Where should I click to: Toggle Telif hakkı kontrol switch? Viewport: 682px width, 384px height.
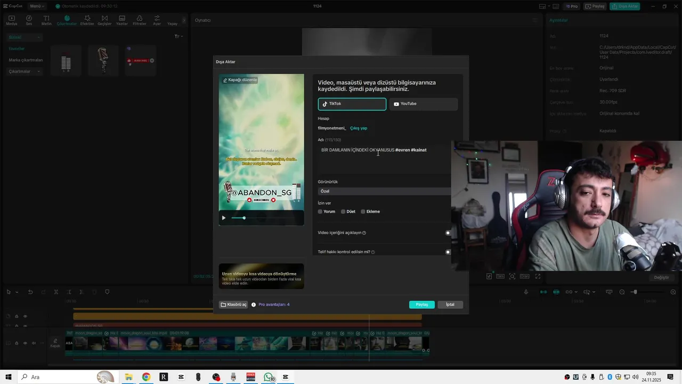point(447,252)
